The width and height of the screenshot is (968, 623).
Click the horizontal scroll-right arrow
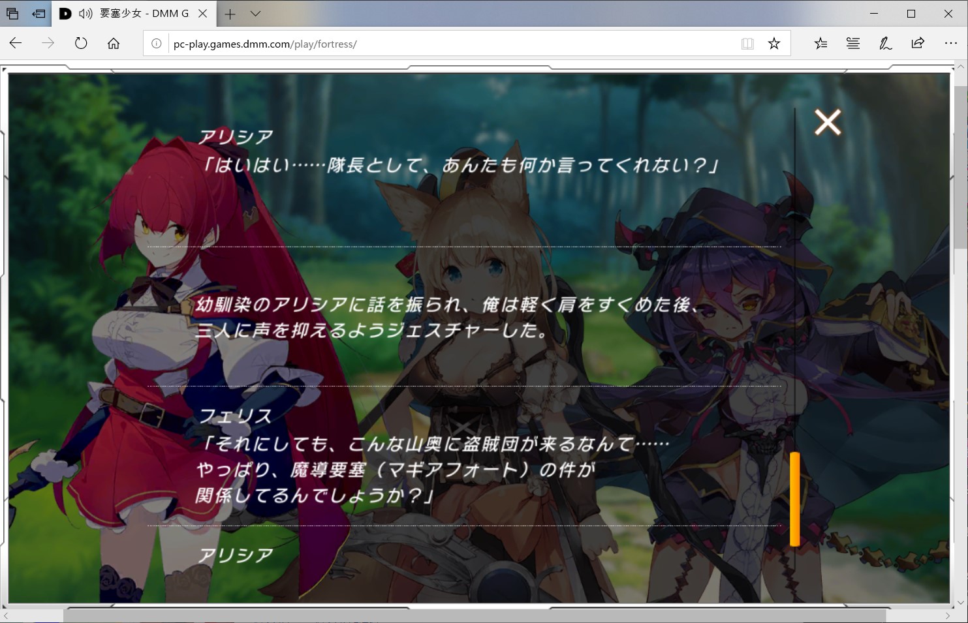click(948, 616)
